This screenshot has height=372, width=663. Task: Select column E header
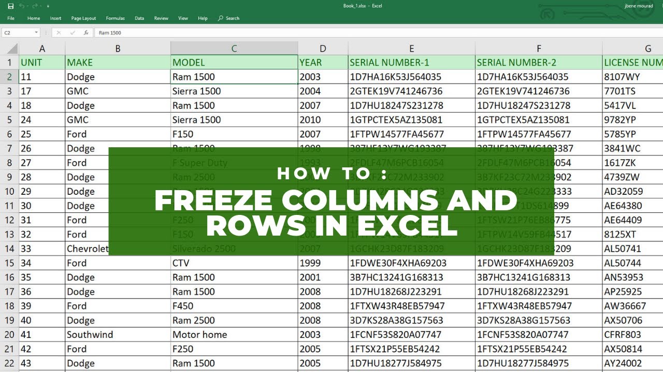pos(411,49)
